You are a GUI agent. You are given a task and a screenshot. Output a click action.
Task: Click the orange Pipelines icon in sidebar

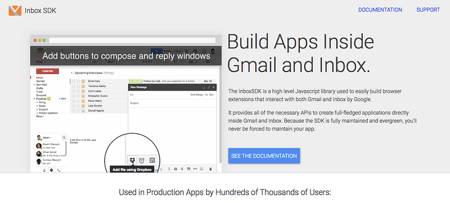49,98
